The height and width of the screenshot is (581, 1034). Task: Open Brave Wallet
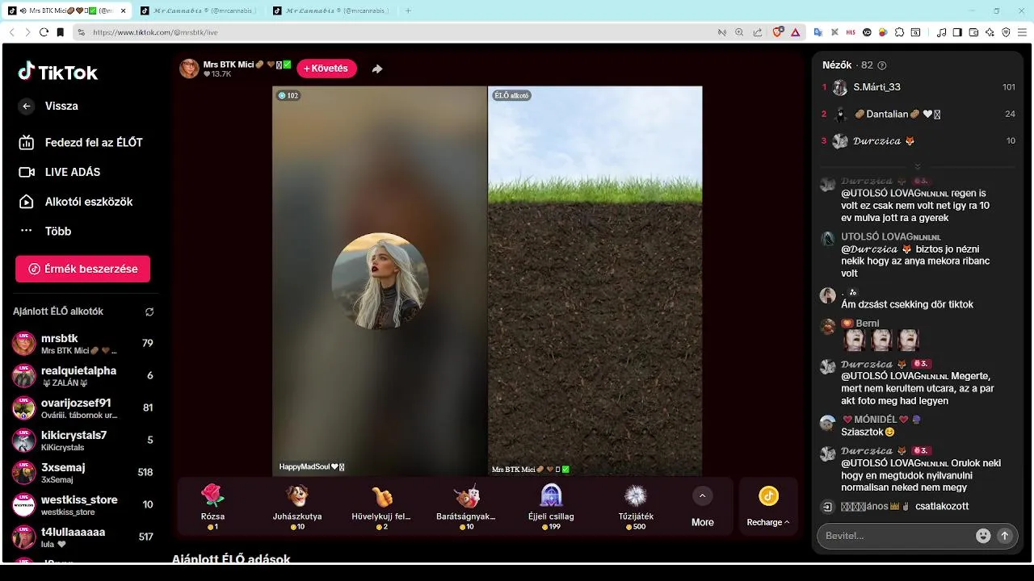click(x=973, y=32)
